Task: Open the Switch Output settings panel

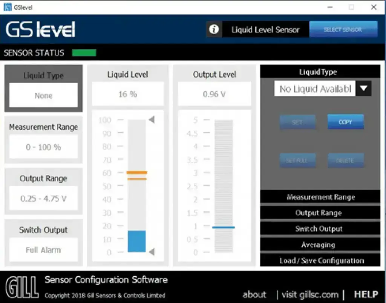Action: tap(320, 228)
